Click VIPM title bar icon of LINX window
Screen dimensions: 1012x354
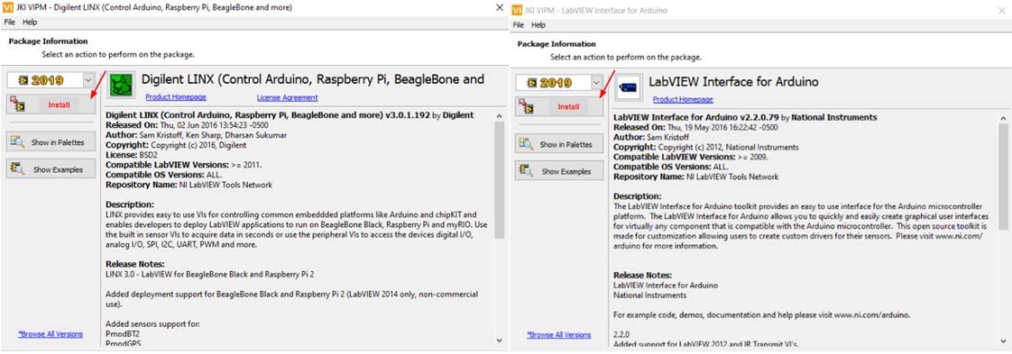point(8,7)
